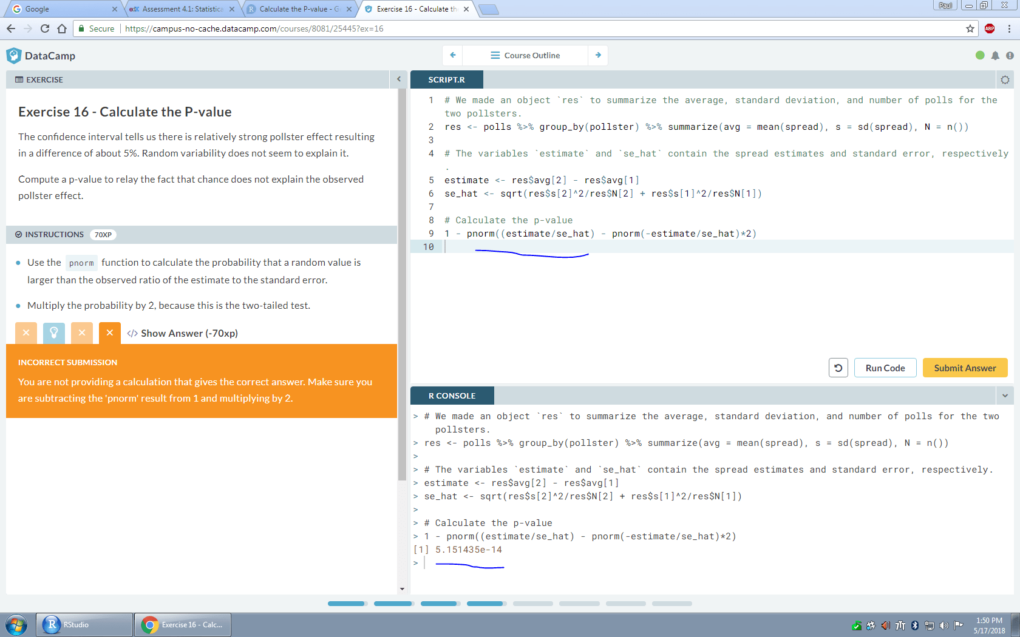
Task: Open a hint using the lightbulb icon
Action: coord(54,332)
